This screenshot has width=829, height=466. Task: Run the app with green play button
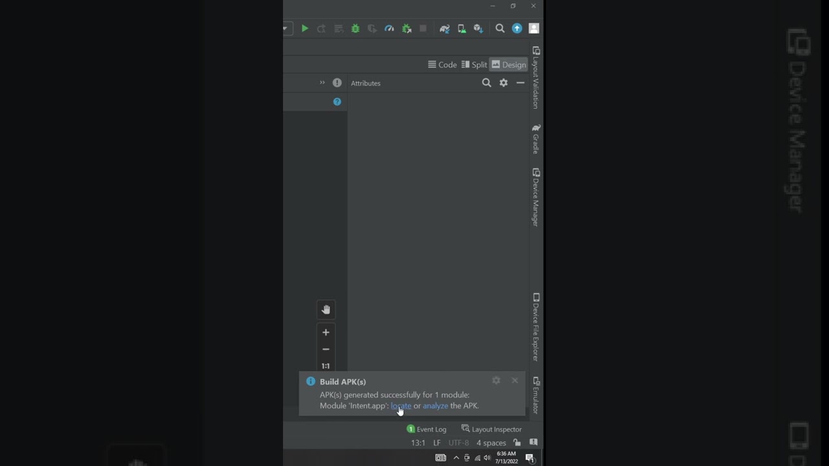(304, 28)
